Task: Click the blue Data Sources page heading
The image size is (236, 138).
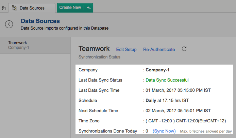Action: tap(40, 21)
